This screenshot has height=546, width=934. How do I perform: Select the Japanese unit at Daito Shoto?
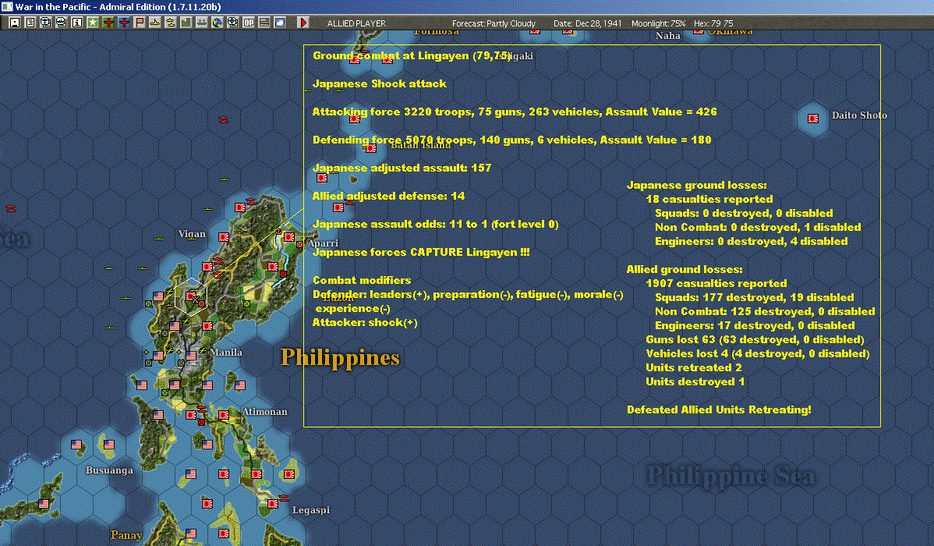812,118
